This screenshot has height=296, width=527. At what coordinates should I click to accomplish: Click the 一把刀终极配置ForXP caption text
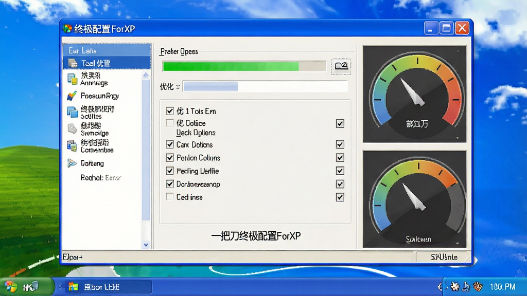256,236
